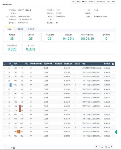Check the row with number ending 129

(4, 115)
